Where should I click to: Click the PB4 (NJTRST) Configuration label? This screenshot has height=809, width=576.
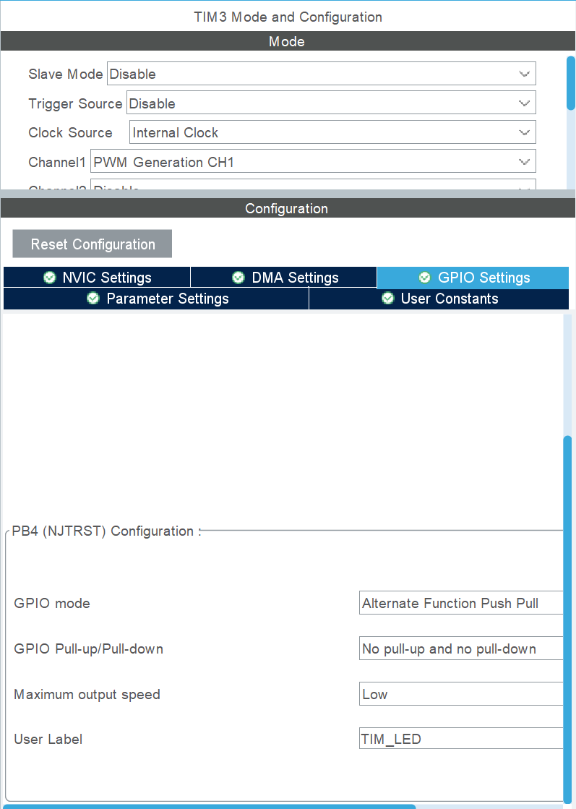click(107, 531)
